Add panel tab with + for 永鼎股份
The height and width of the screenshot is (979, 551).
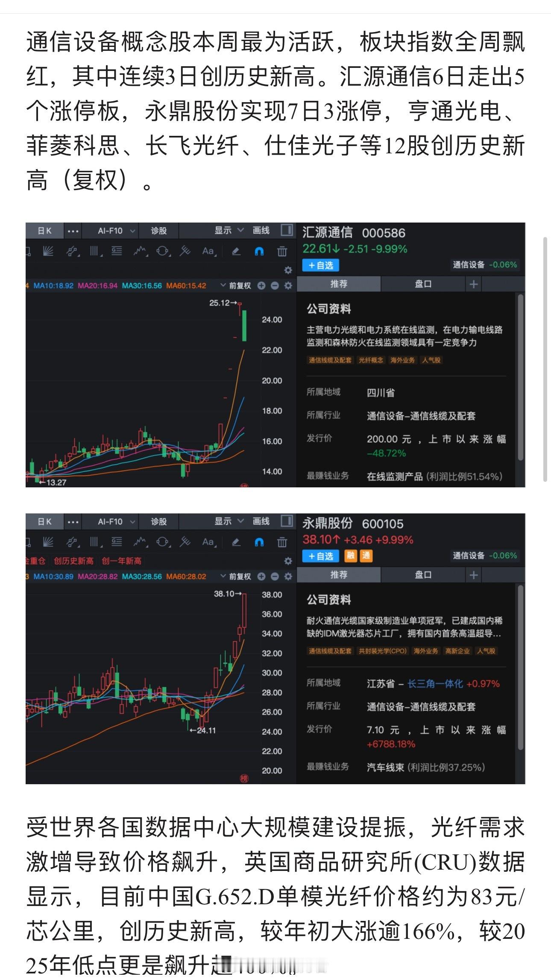(474, 575)
